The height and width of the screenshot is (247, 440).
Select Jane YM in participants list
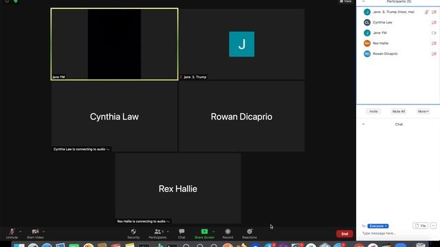click(398, 33)
